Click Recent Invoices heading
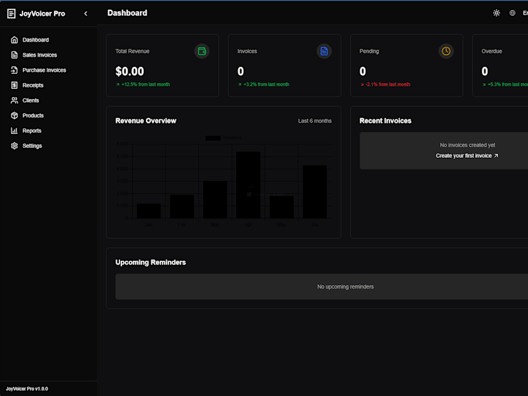The height and width of the screenshot is (396, 528). 385,121
